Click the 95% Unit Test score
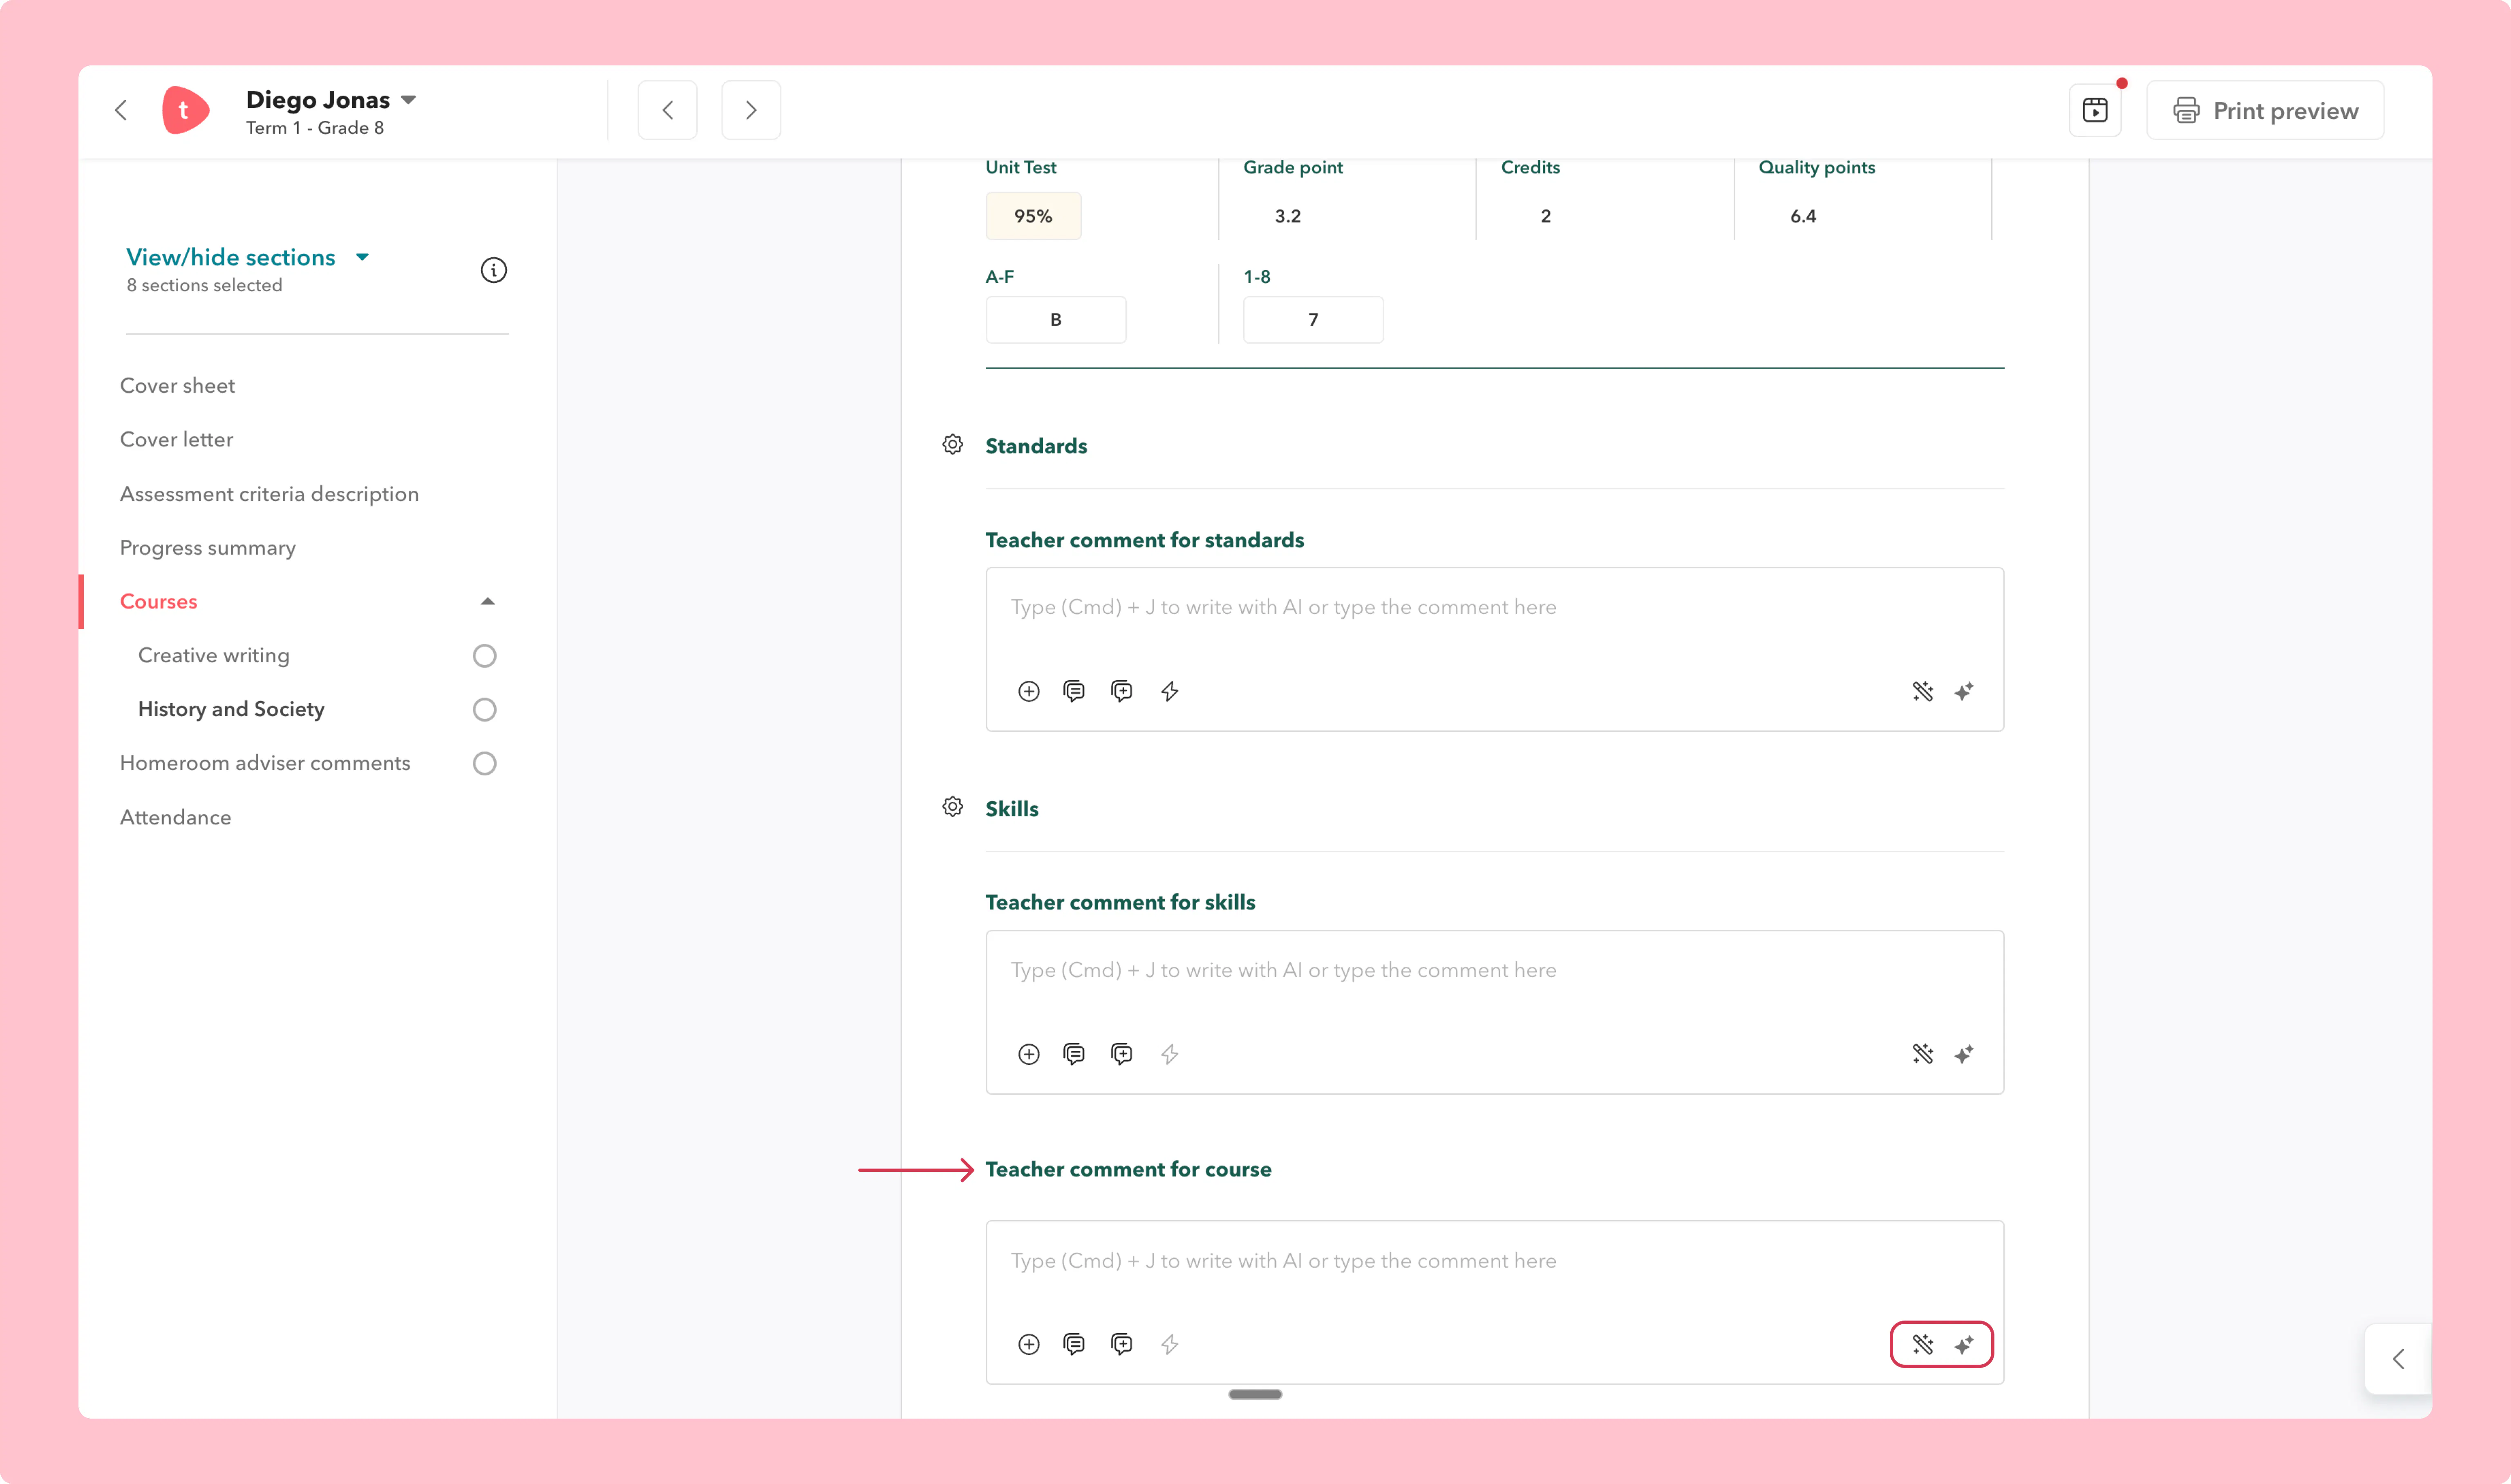 [1033, 216]
